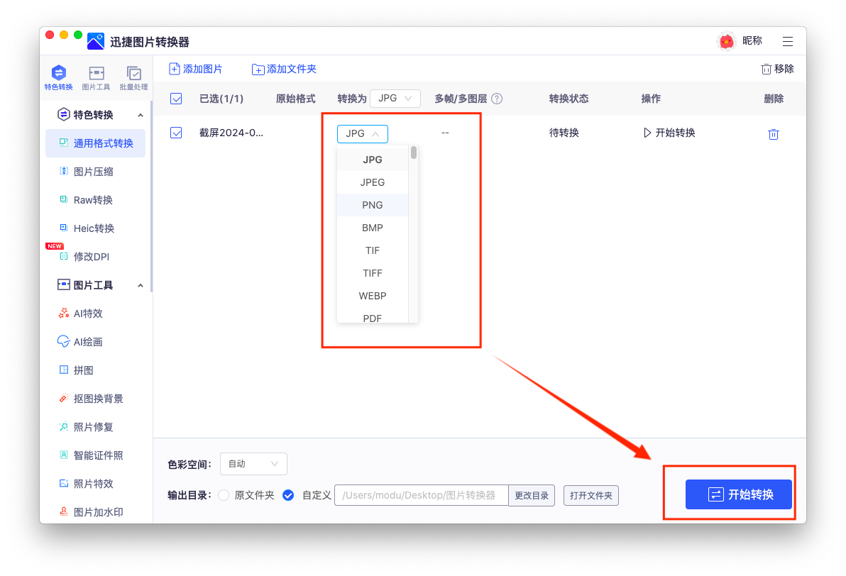Collapse the 特色转换 sidebar section
This screenshot has width=846, height=576.
point(140,114)
